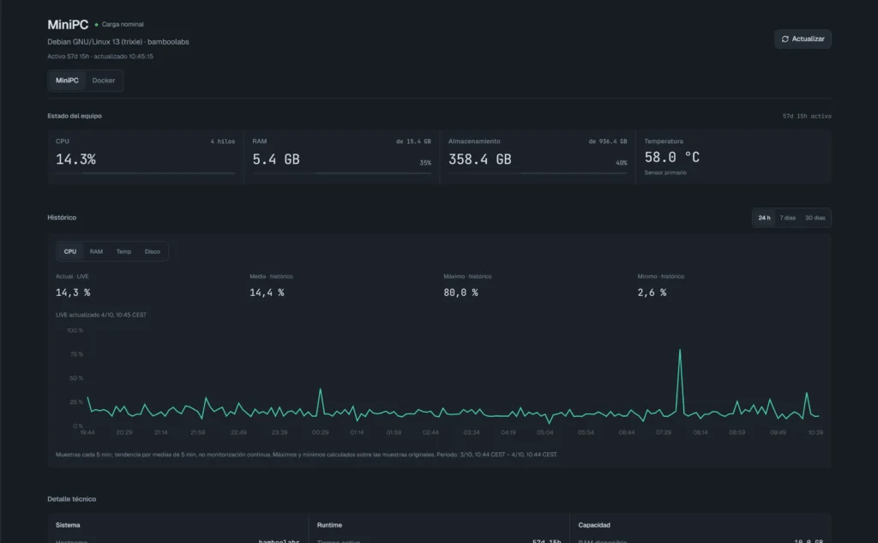Click the MiniPC page title
The image size is (878, 543).
coord(68,25)
